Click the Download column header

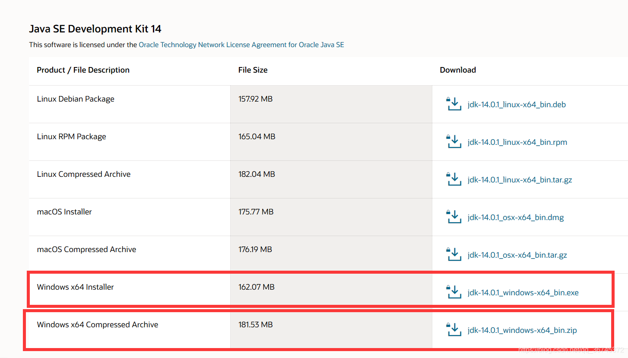458,70
